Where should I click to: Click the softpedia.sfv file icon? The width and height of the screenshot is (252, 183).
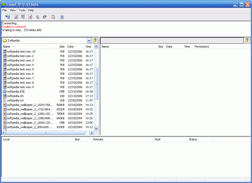[5, 96]
